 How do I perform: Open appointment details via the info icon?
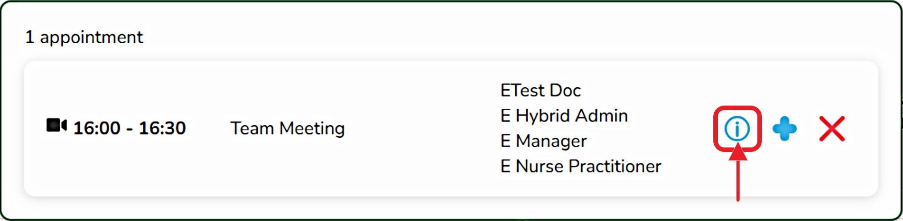(x=737, y=129)
